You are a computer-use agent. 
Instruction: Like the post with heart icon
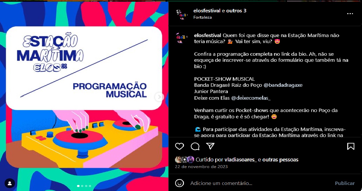[180, 146]
